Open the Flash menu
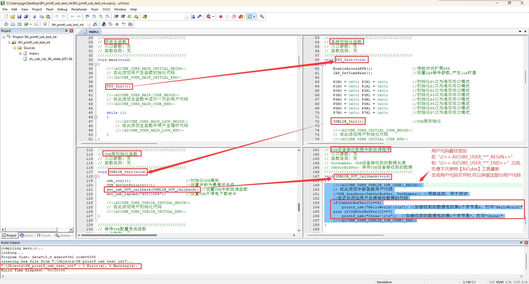The image size is (529, 284). coord(50,9)
